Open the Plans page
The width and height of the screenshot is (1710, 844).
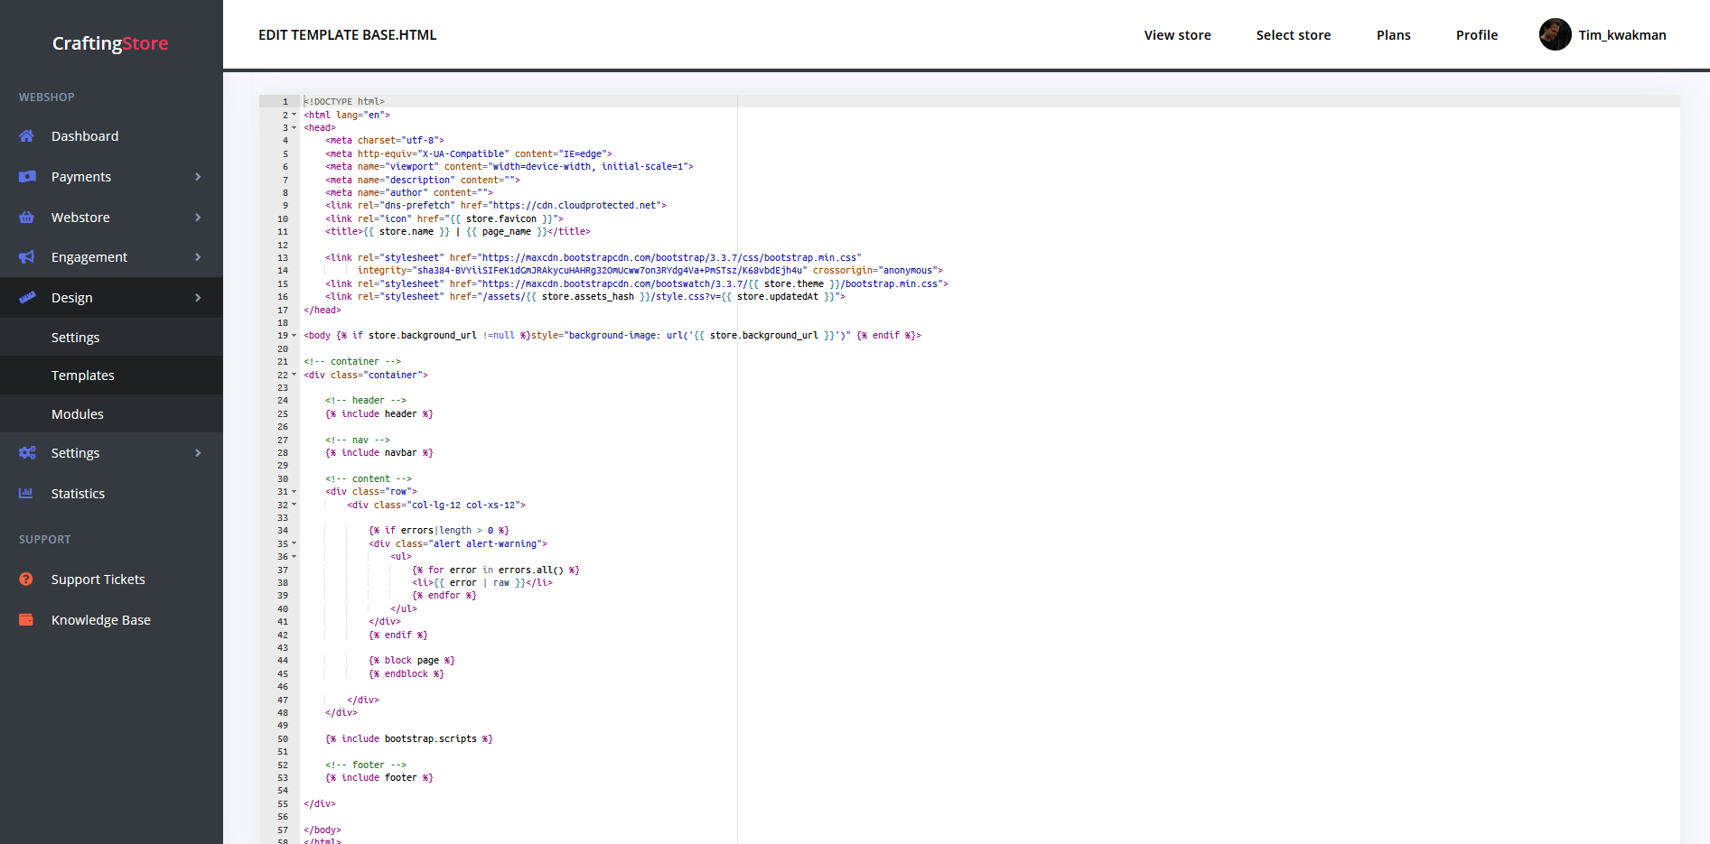(1393, 35)
